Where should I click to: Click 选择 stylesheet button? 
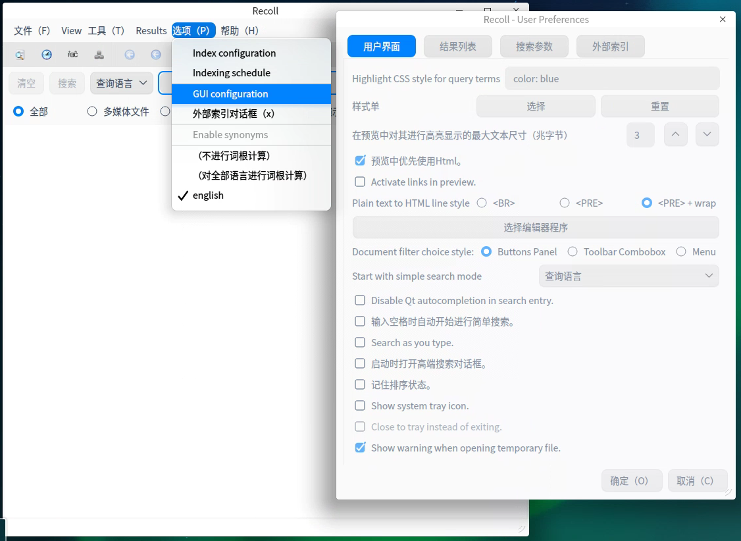pos(536,107)
